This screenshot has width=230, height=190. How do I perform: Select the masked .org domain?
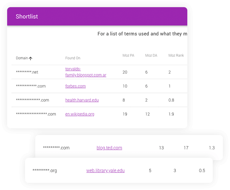click(x=45, y=170)
